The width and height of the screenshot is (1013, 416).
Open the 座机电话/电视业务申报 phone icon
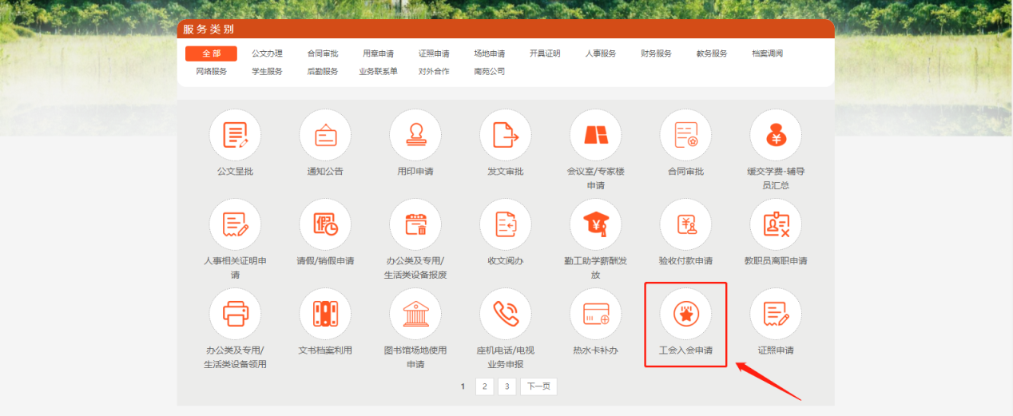click(505, 315)
